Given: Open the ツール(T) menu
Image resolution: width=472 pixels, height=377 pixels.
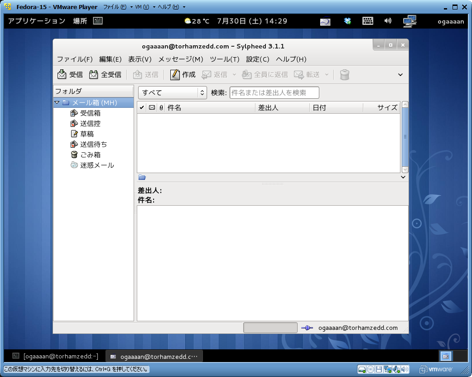Looking at the screenshot, I should point(225,59).
